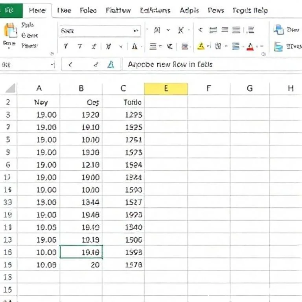Click the 'Pjals' clipboard button
Screen dimensions: 302x302
tap(28, 25)
